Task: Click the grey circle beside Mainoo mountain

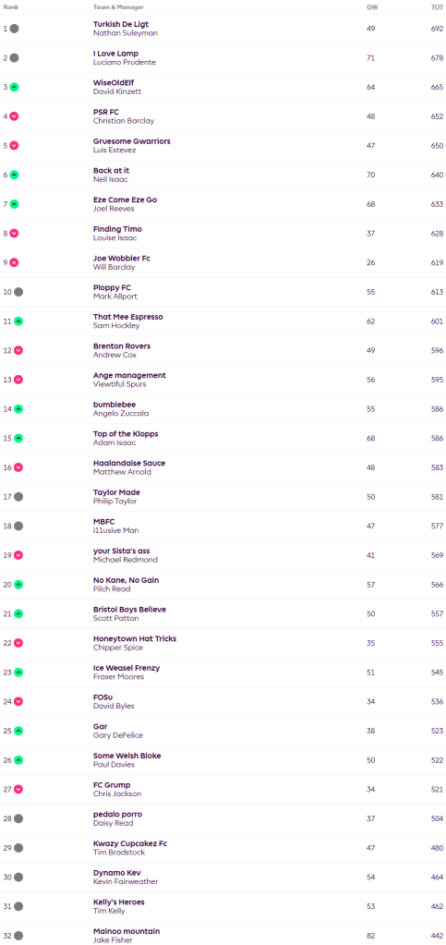Action: (x=18, y=936)
